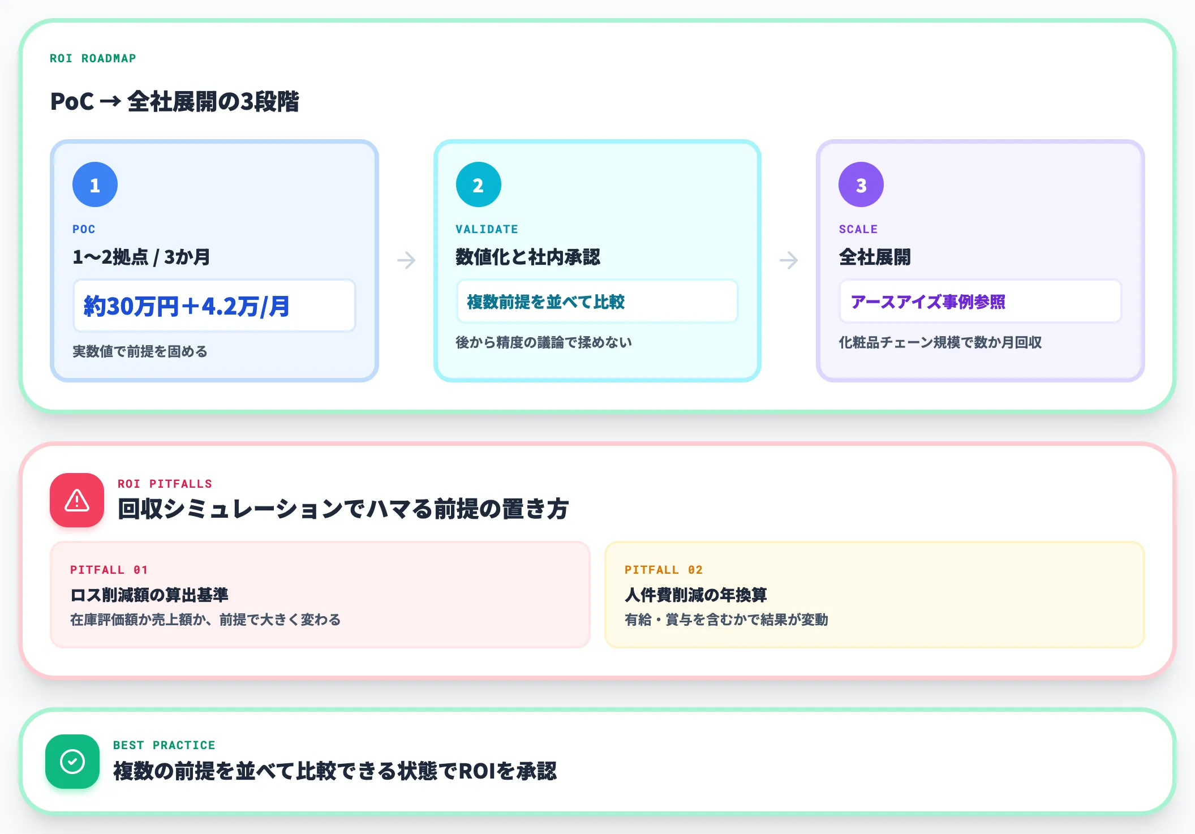Viewport: 1195px width, 834px height.
Task: Click the heading 回収シミュレーションでハマる前提の置き方
Action: pos(343,509)
